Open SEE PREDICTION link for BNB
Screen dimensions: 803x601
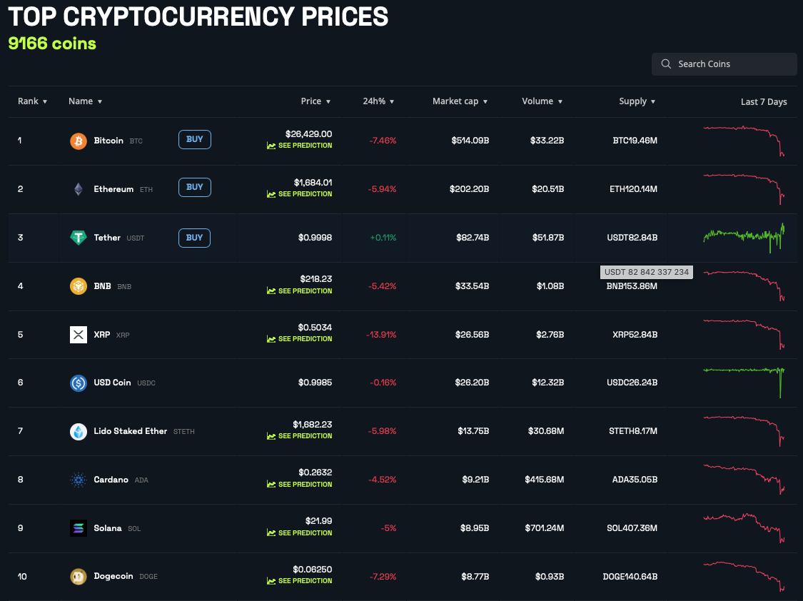305,291
